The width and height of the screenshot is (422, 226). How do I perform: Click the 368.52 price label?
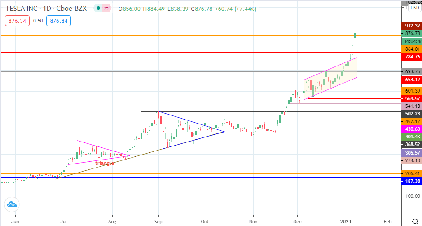point(412,144)
